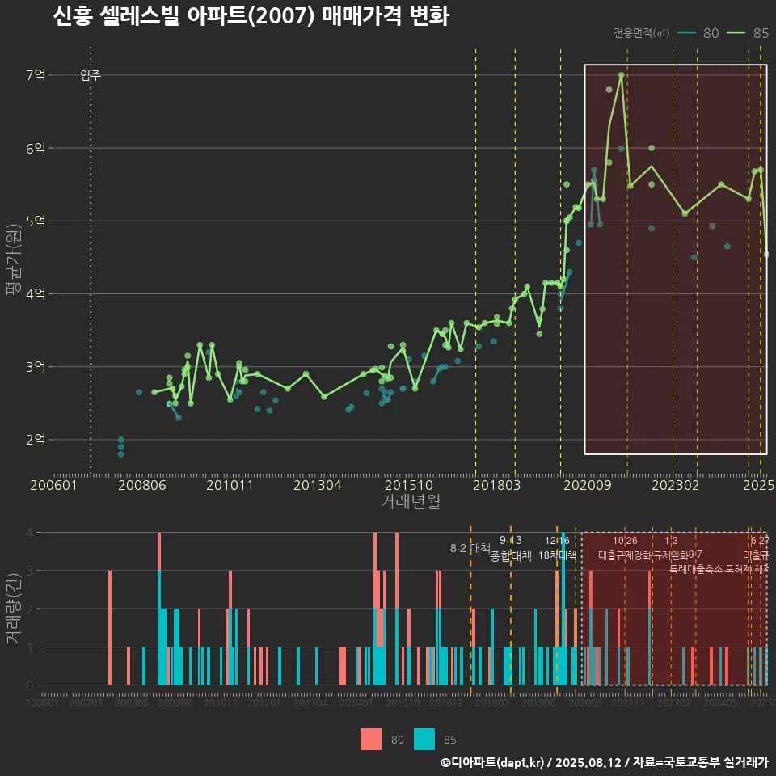Click the 전용면적(㎡) legend label
This screenshot has height=776, width=776.
pyautogui.click(x=641, y=32)
